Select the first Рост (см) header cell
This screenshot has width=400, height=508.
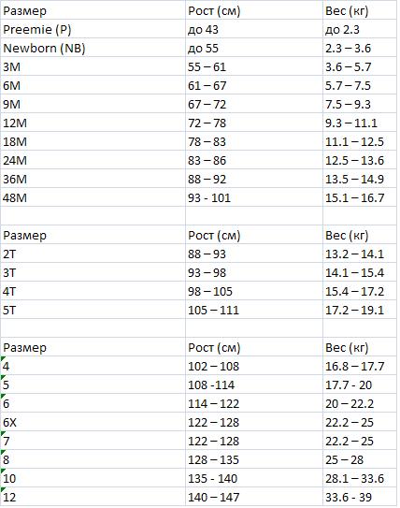pyautogui.click(x=254, y=10)
